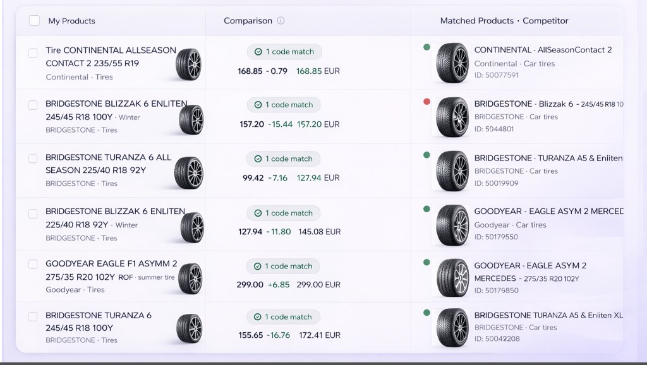This screenshot has width=647, height=365.
Task: Click the green 127.94 EUR competitor price
Action: [318, 178]
